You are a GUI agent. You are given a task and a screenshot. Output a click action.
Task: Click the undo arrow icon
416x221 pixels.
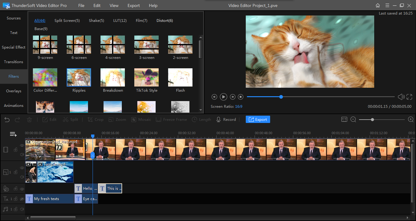point(7,120)
